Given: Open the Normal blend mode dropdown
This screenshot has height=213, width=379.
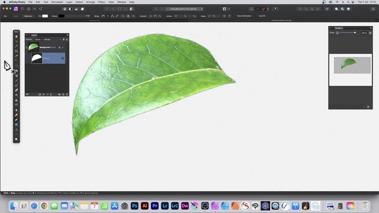Looking at the screenshot, I should coord(47,40).
